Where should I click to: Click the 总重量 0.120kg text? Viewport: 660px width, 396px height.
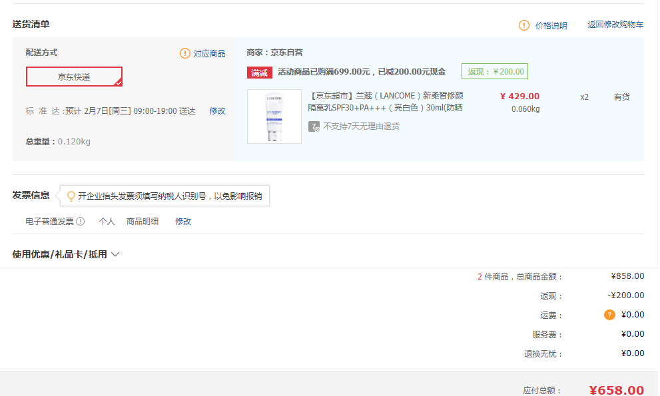coord(58,141)
